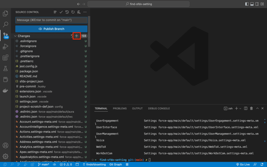Open the Search icon in activity bar
This screenshot has width=267, height=167.
5,24
